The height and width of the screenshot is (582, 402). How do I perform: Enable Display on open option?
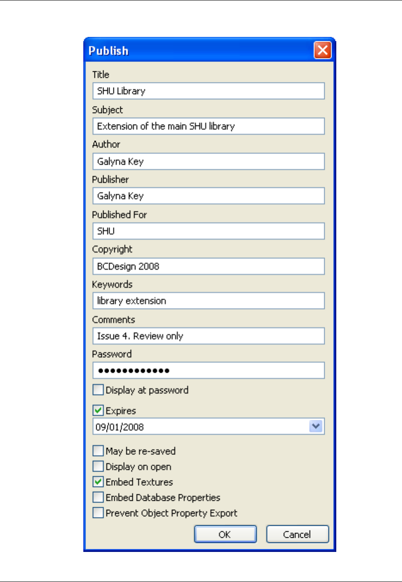(98, 466)
